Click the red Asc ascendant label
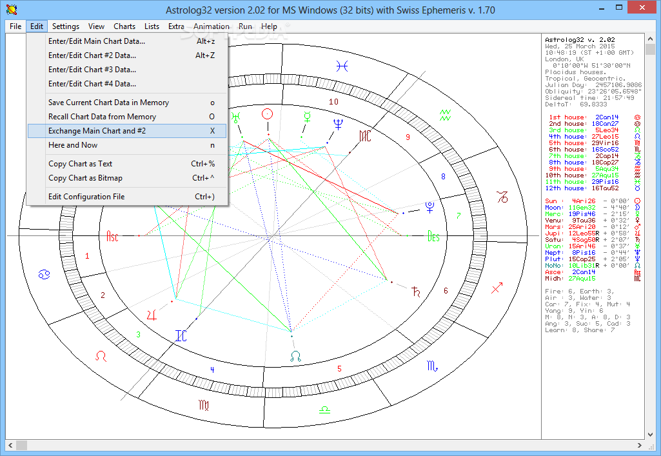Image resolution: width=661 pixels, height=456 pixels. [x=112, y=235]
